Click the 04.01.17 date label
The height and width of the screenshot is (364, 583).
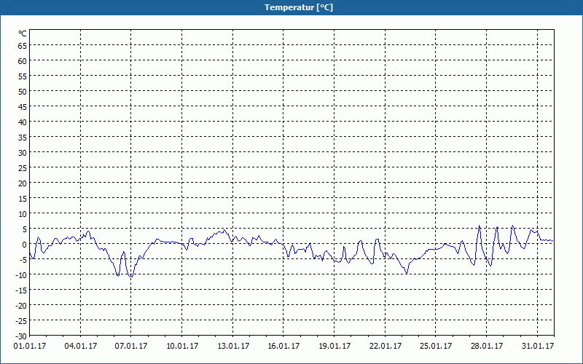tap(81, 347)
